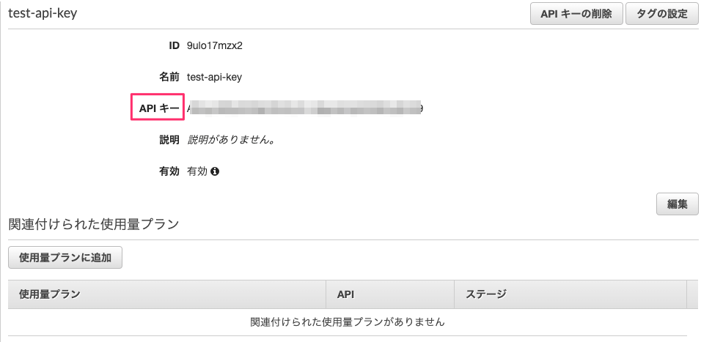The width and height of the screenshot is (701, 342).
Task: Click the 使用量プラン column header
Action: (49, 294)
